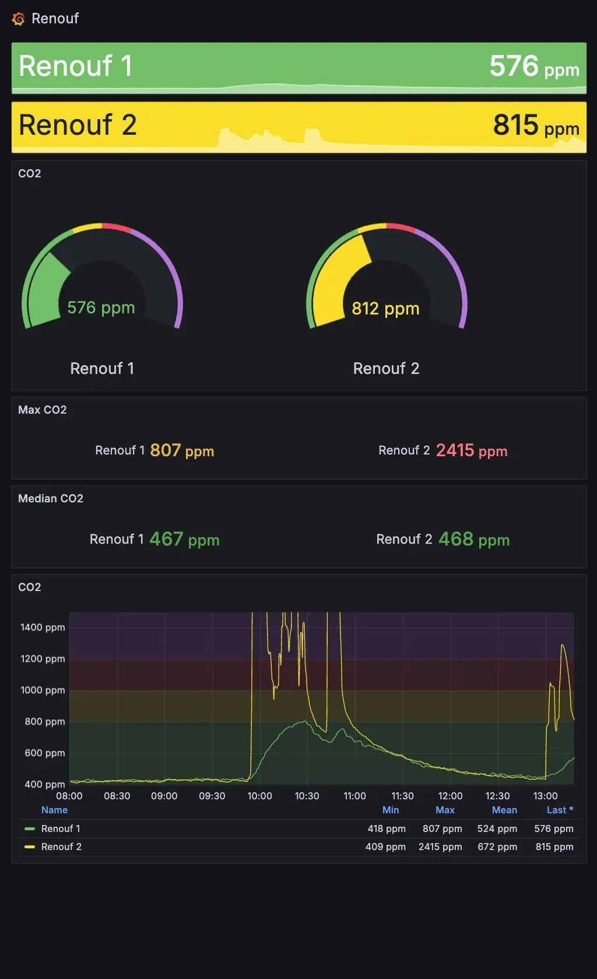The image size is (597, 979).
Task: Select the yellow Renouf 2 stat panel
Action: 298,127
